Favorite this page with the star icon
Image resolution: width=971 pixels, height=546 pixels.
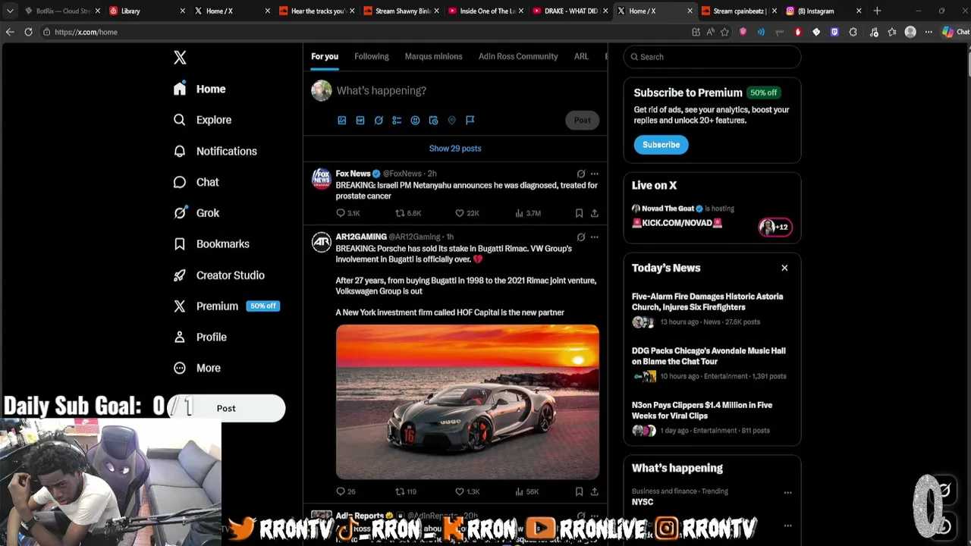[724, 32]
